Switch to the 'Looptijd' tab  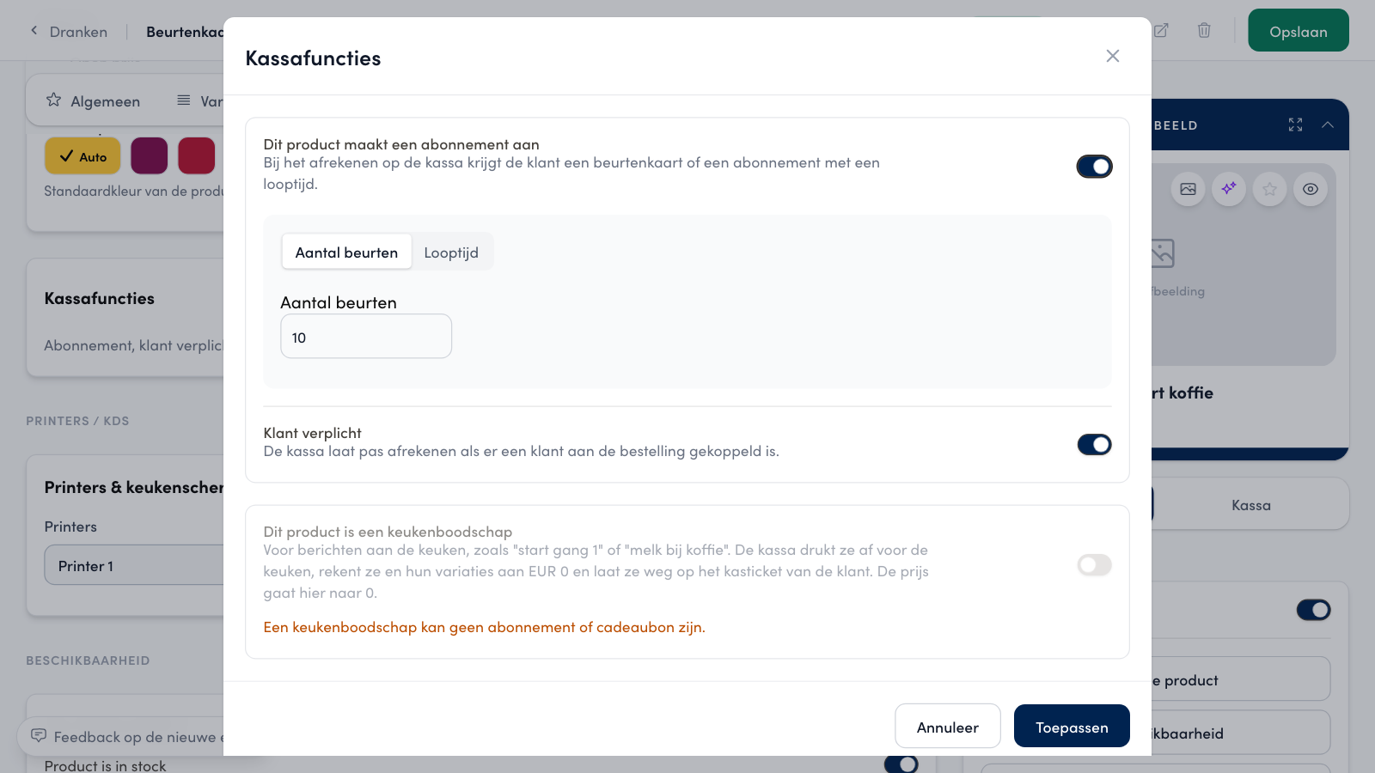coord(451,253)
